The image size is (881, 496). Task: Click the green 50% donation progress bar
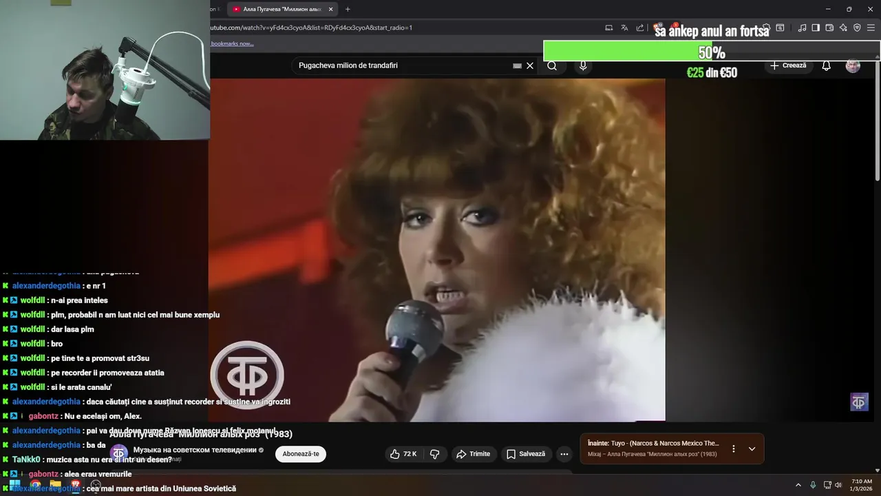[x=712, y=52]
